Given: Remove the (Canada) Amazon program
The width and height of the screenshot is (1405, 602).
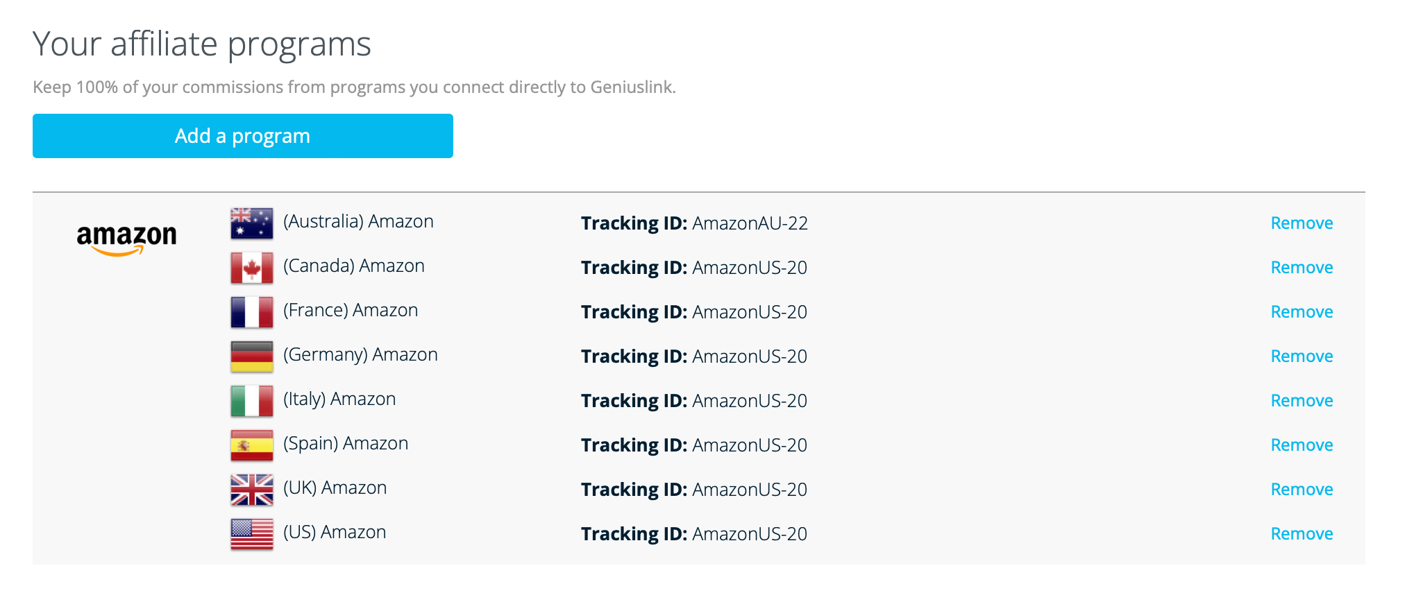Looking at the screenshot, I should click(1302, 267).
